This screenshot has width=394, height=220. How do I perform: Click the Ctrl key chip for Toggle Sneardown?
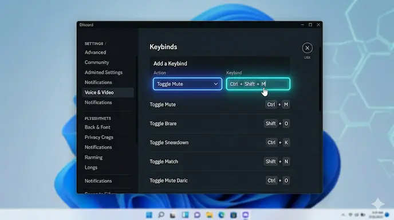click(x=271, y=143)
